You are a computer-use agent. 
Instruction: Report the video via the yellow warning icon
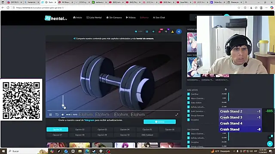[172, 32]
